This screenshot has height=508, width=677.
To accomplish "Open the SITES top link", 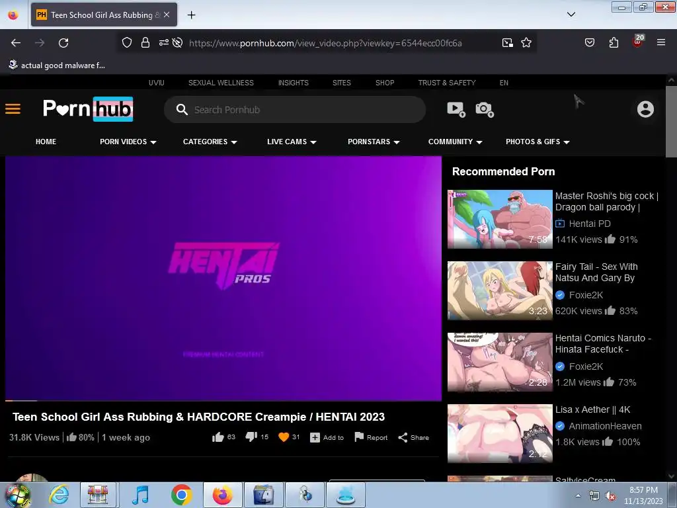I will [x=342, y=83].
